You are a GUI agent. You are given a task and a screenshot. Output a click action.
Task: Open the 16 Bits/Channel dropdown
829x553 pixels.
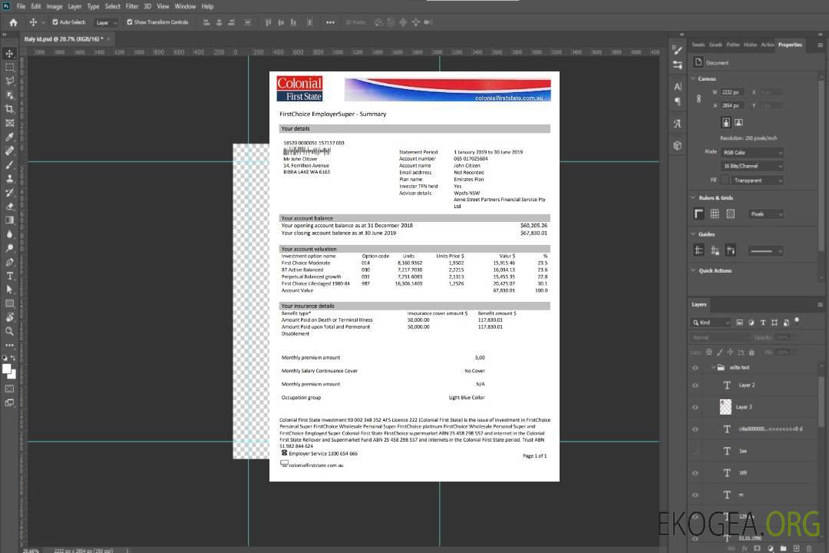point(751,166)
